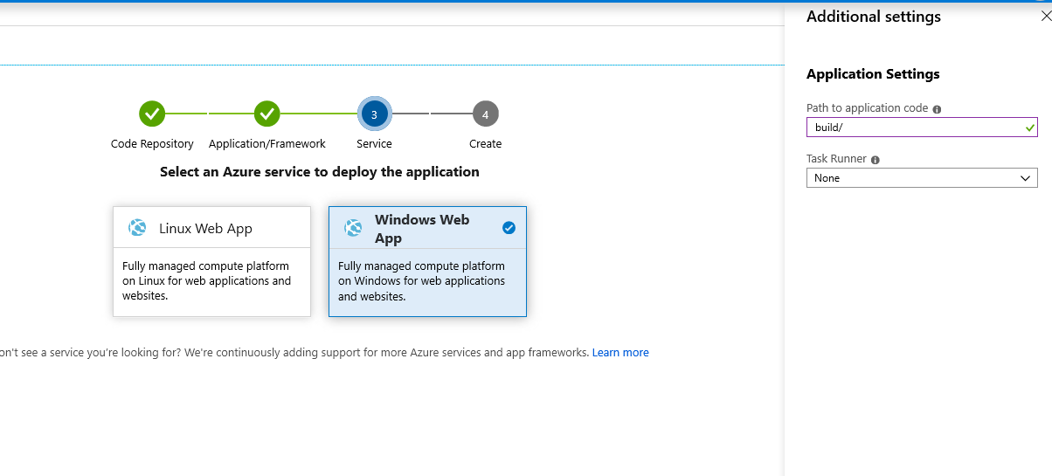Click 'Select an Azure service' heading
The width and height of the screenshot is (1052, 476).
pos(320,172)
